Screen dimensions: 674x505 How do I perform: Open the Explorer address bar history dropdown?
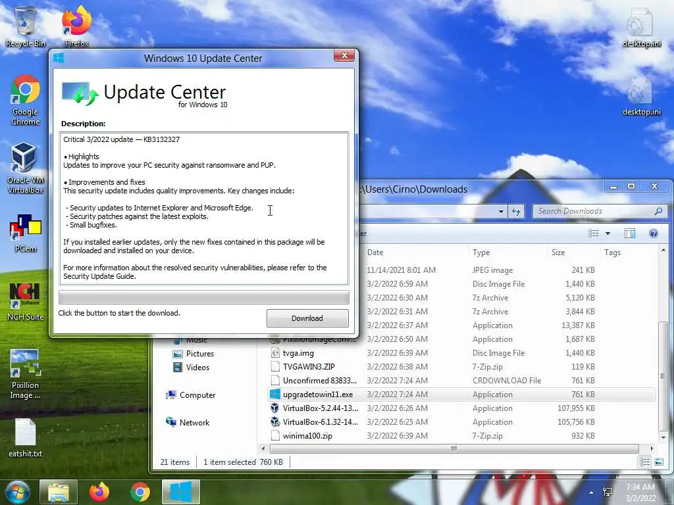pos(501,211)
